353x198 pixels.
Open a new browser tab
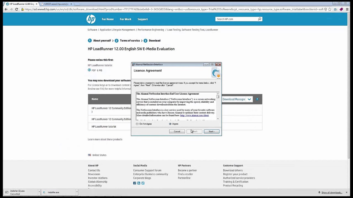[77, 4]
